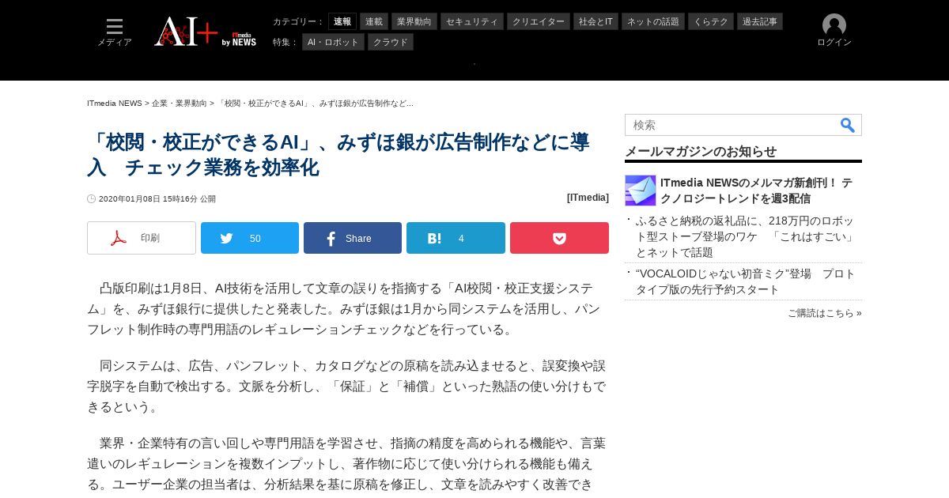The image size is (949, 498).
Task: Select the 連載 category tab
Action: click(x=374, y=21)
